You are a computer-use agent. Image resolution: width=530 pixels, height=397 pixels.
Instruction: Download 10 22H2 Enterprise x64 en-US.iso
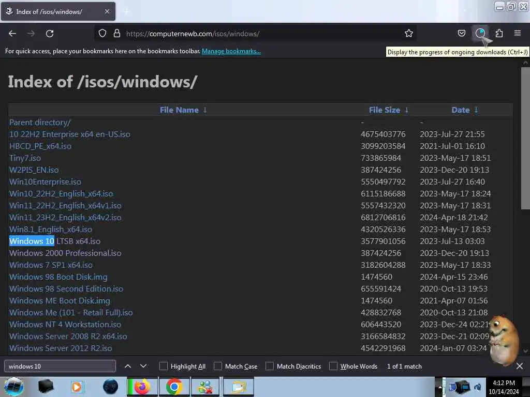[70, 134]
